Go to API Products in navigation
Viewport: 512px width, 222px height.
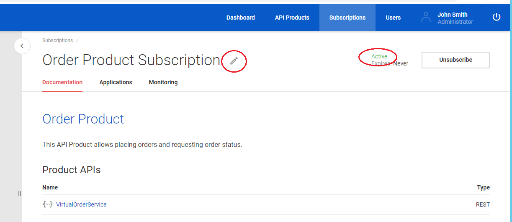coord(292,18)
